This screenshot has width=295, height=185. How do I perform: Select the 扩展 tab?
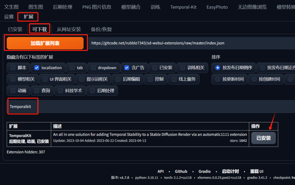[28, 17]
